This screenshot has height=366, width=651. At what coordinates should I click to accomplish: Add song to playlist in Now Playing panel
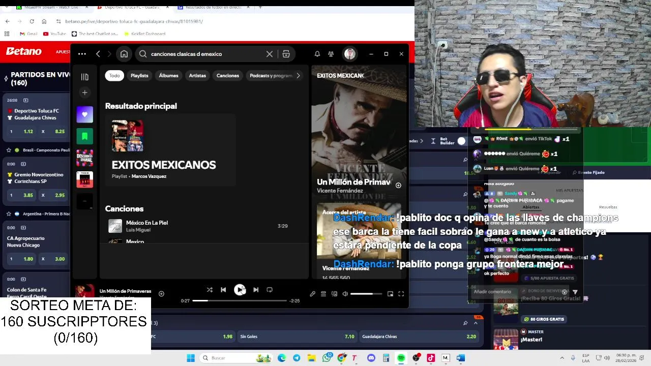pyautogui.click(x=398, y=186)
